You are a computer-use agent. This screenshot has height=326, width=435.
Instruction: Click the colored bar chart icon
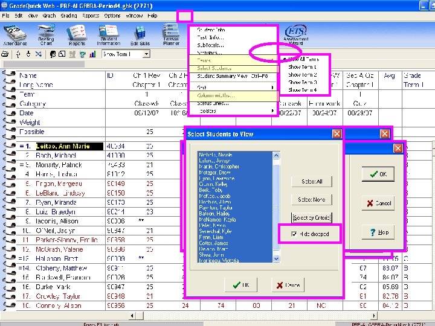click(x=92, y=54)
